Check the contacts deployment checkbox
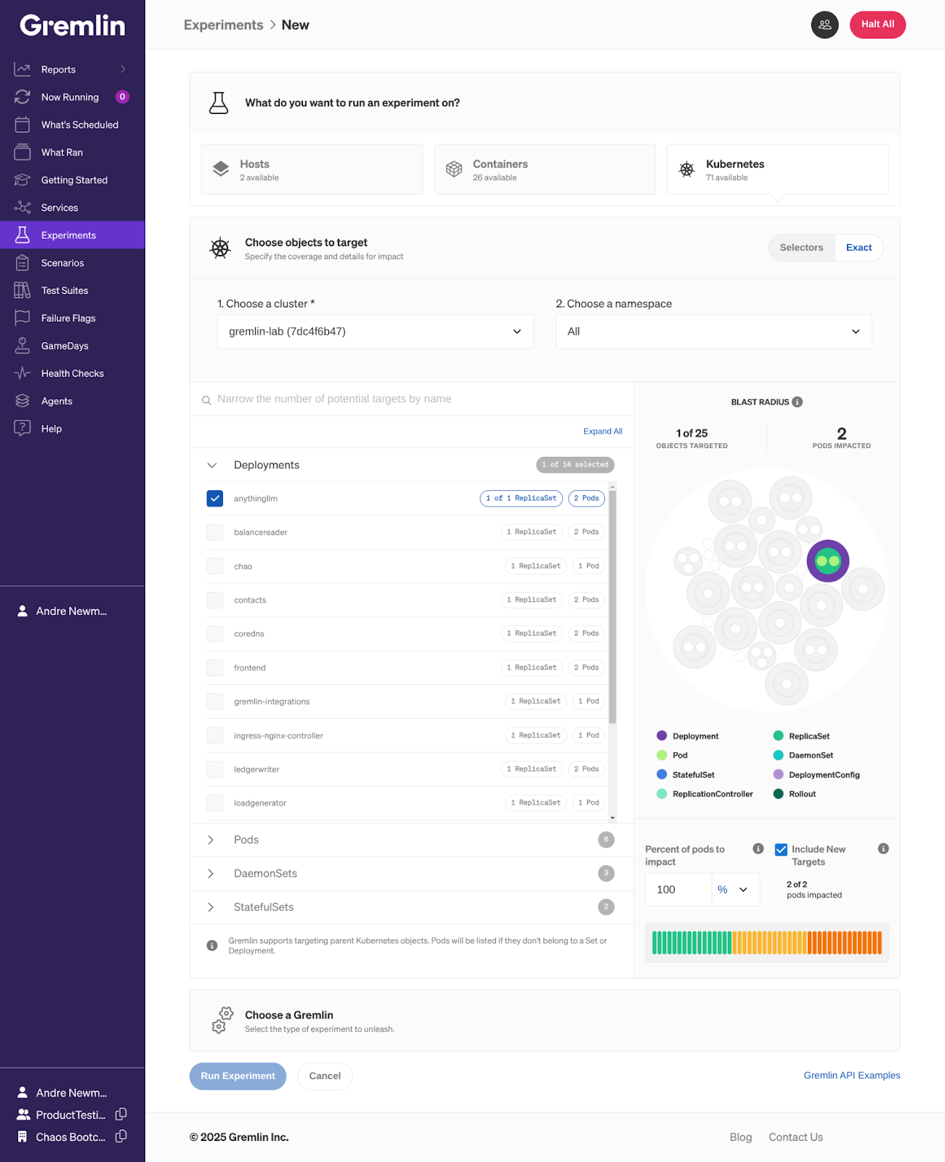Screen dimensions: 945x1162 (215, 599)
